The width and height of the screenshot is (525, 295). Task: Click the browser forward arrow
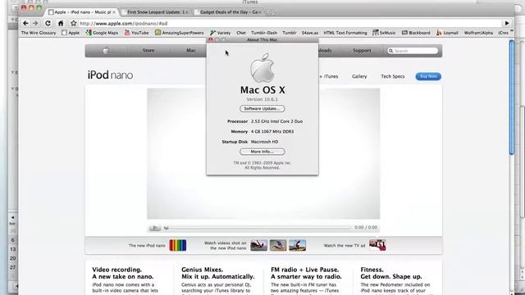pos(35,23)
